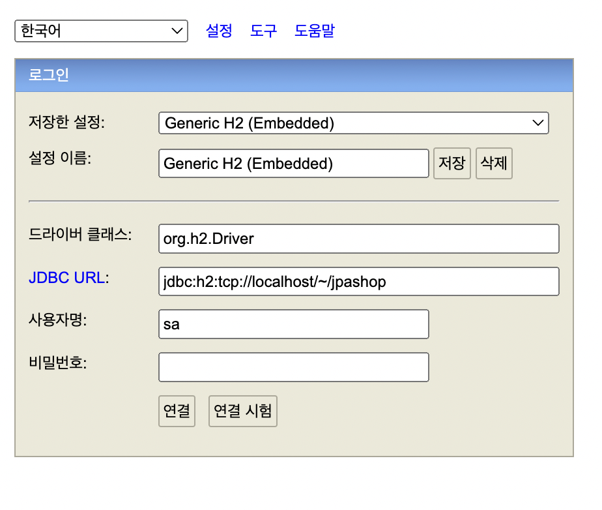Click the 드라이버 클래스: label
Viewport: 602px width, 510px height.
coord(80,234)
